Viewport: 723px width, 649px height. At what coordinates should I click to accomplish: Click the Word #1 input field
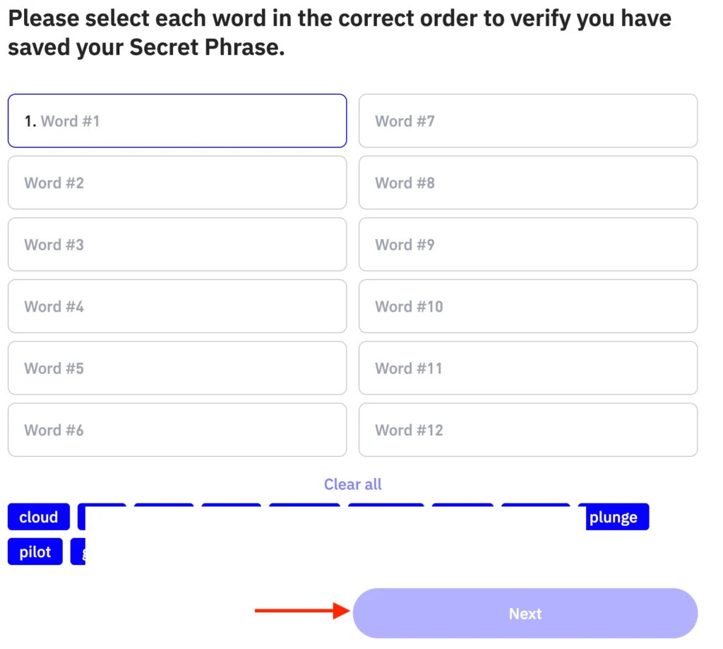177,121
